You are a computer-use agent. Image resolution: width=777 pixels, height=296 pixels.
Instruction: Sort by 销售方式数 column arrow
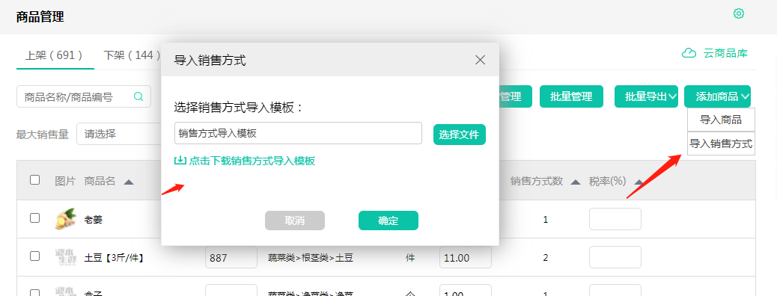click(575, 182)
